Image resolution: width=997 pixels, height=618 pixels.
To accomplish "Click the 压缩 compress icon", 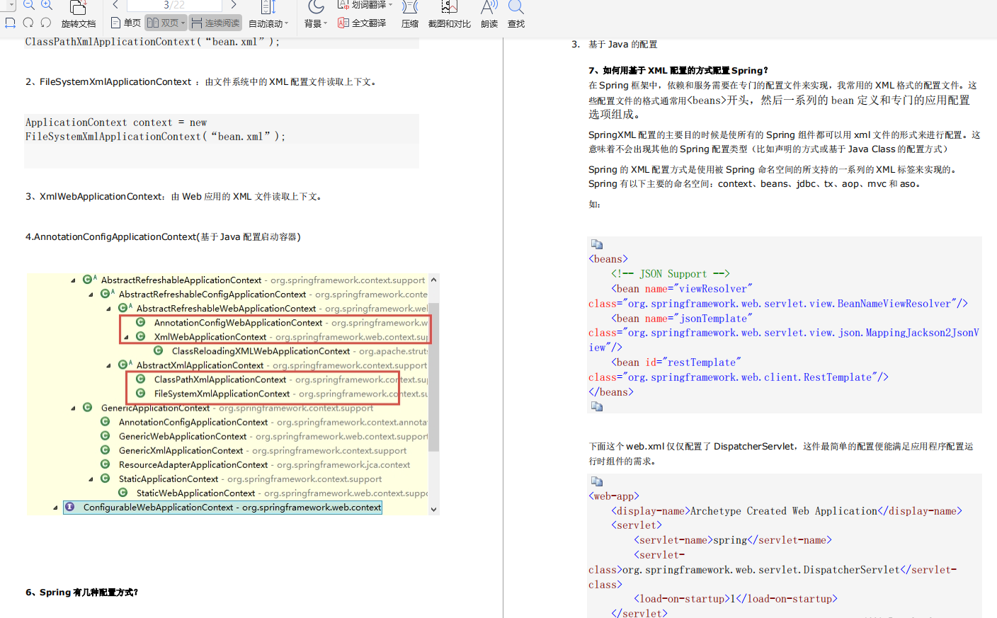I will (410, 15).
